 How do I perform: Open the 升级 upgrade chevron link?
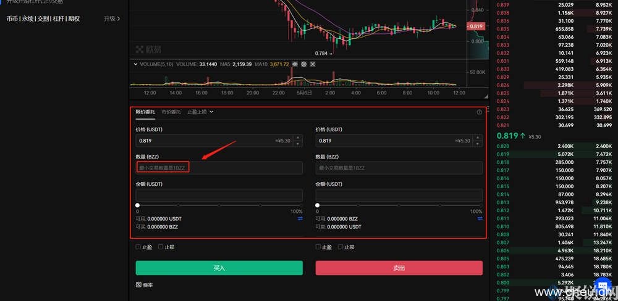coord(112,19)
